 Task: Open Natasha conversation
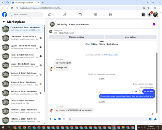[22, 120]
